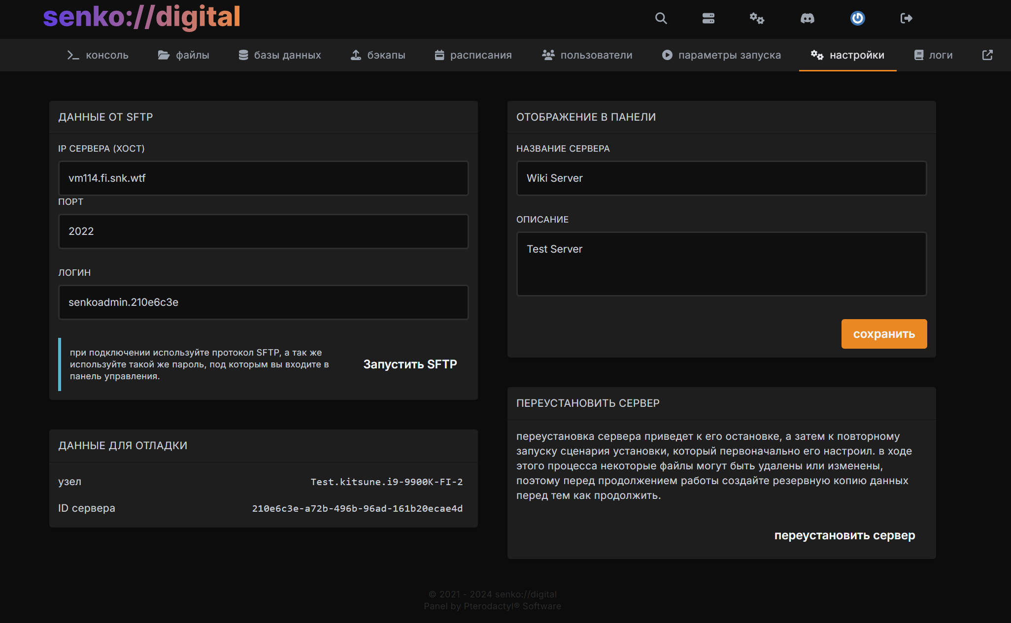
Task: Click the ДАННЫЕ ОТ SFTP heading
Action: coord(105,117)
